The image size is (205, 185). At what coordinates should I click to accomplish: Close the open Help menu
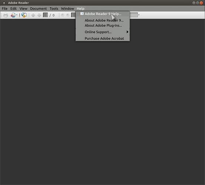(80, 9)
